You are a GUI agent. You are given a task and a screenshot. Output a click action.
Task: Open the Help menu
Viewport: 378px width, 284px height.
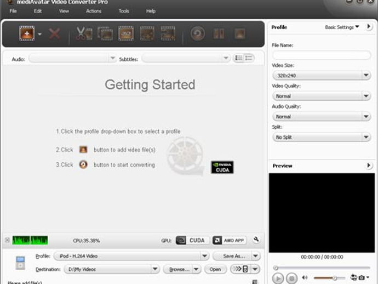[x=151, y=11]
